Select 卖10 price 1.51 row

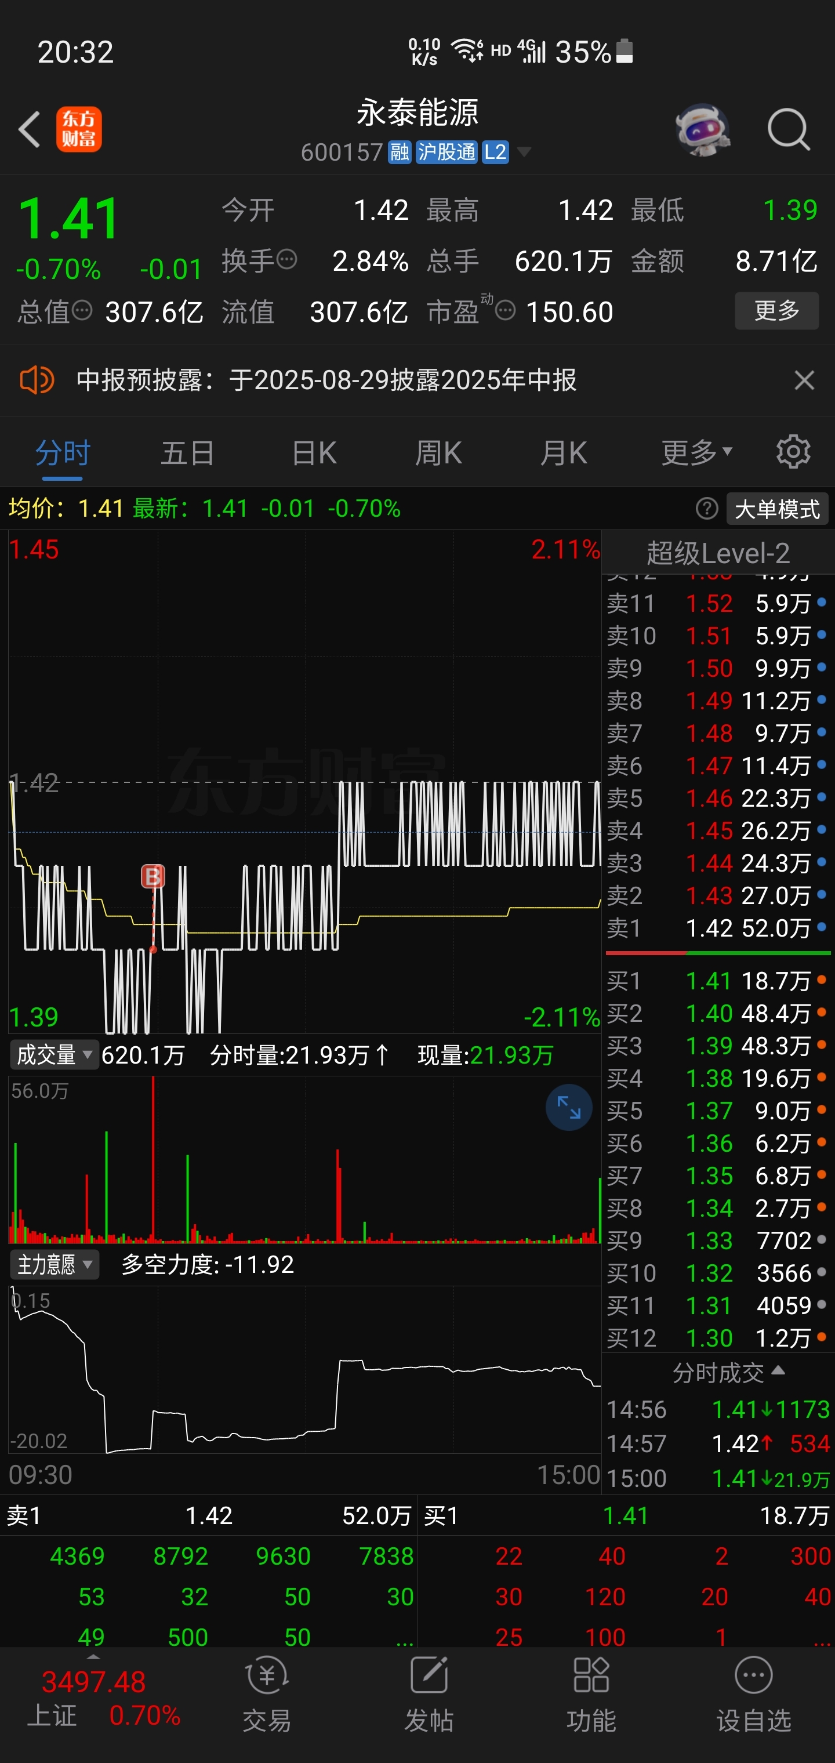point(717,636)
